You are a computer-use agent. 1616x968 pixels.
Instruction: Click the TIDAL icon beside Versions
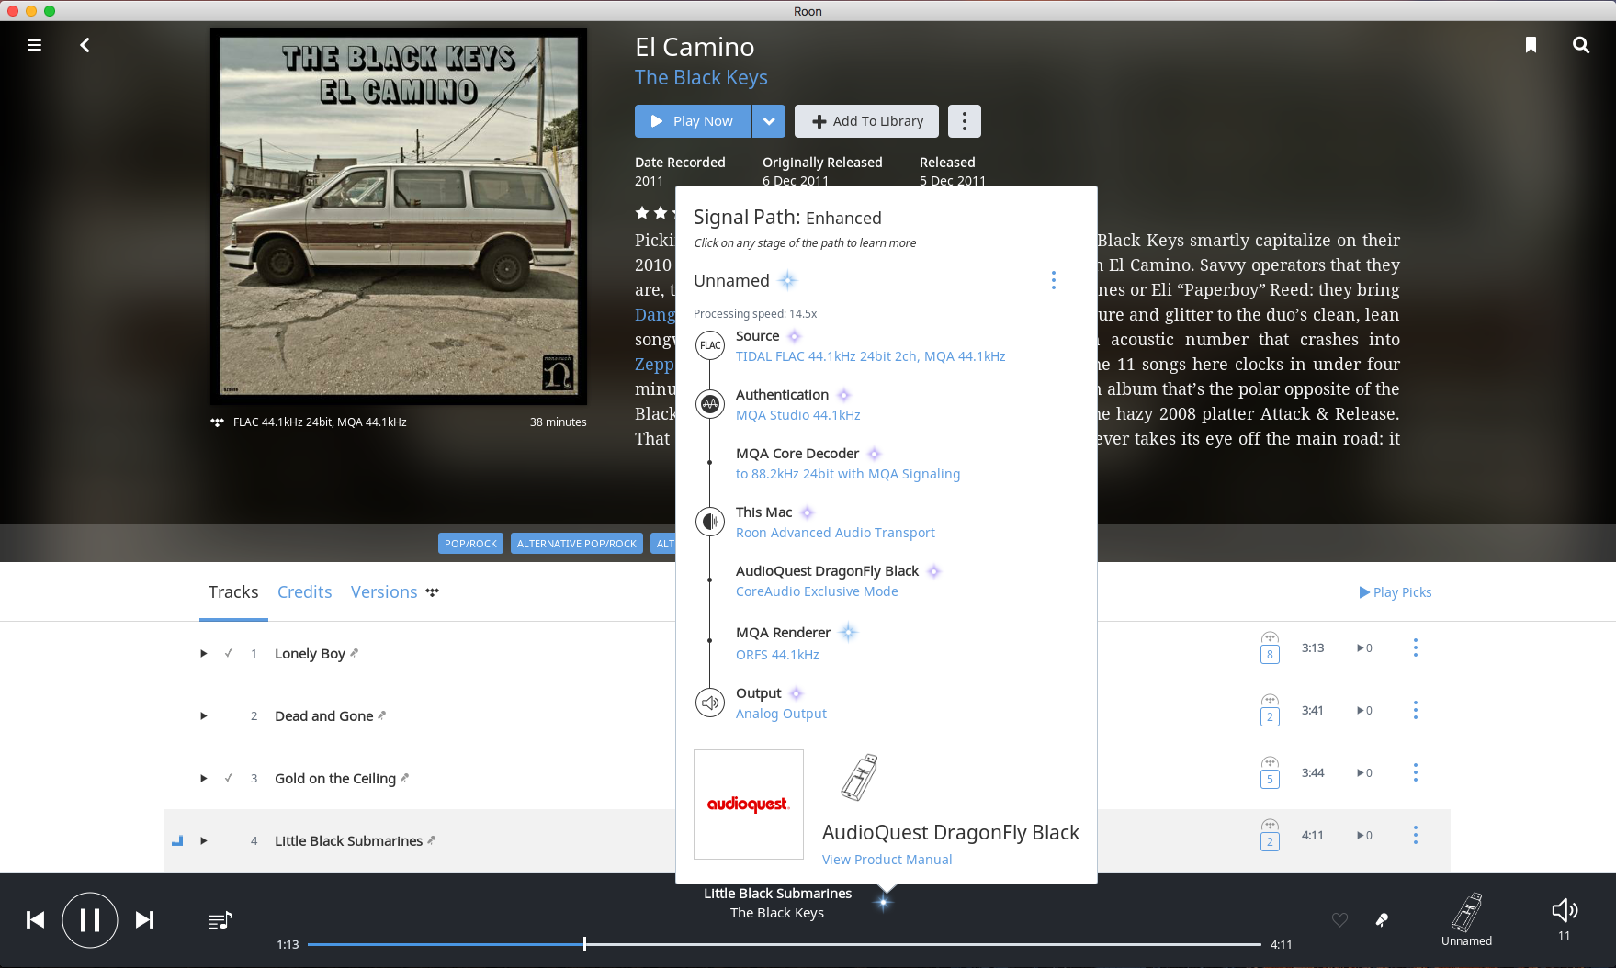pyautogui.click(x=433, y=592)
